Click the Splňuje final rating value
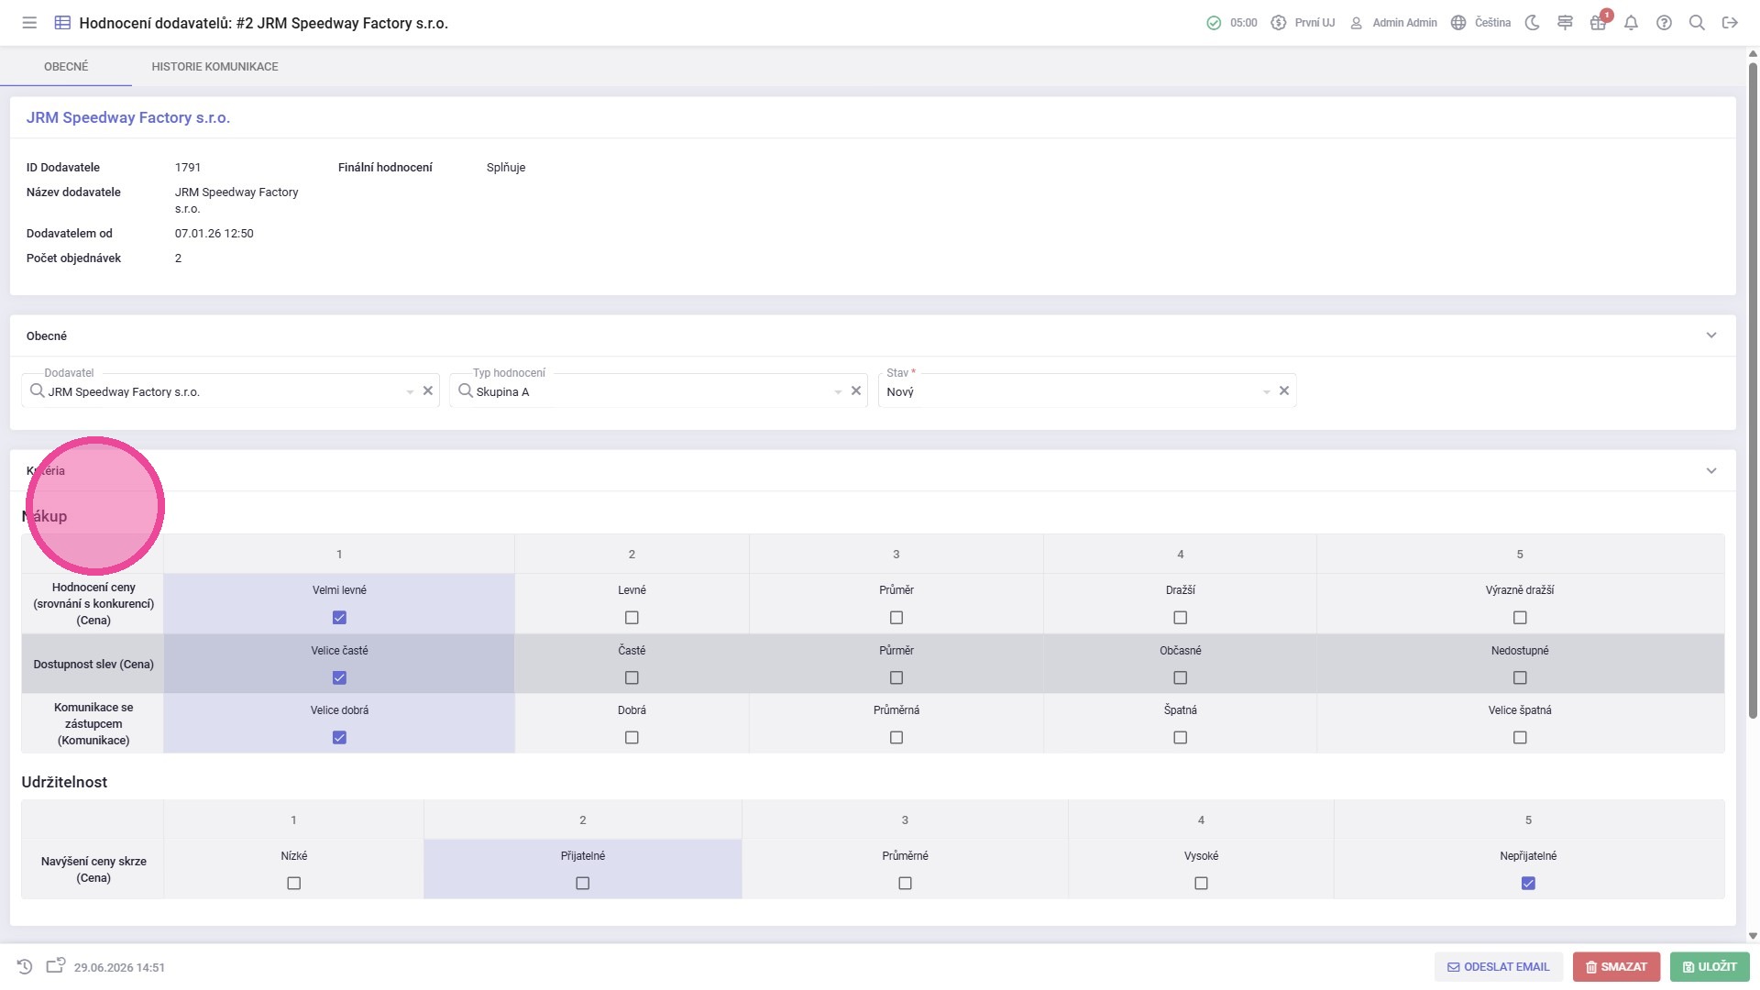 [x=506, y=168]
